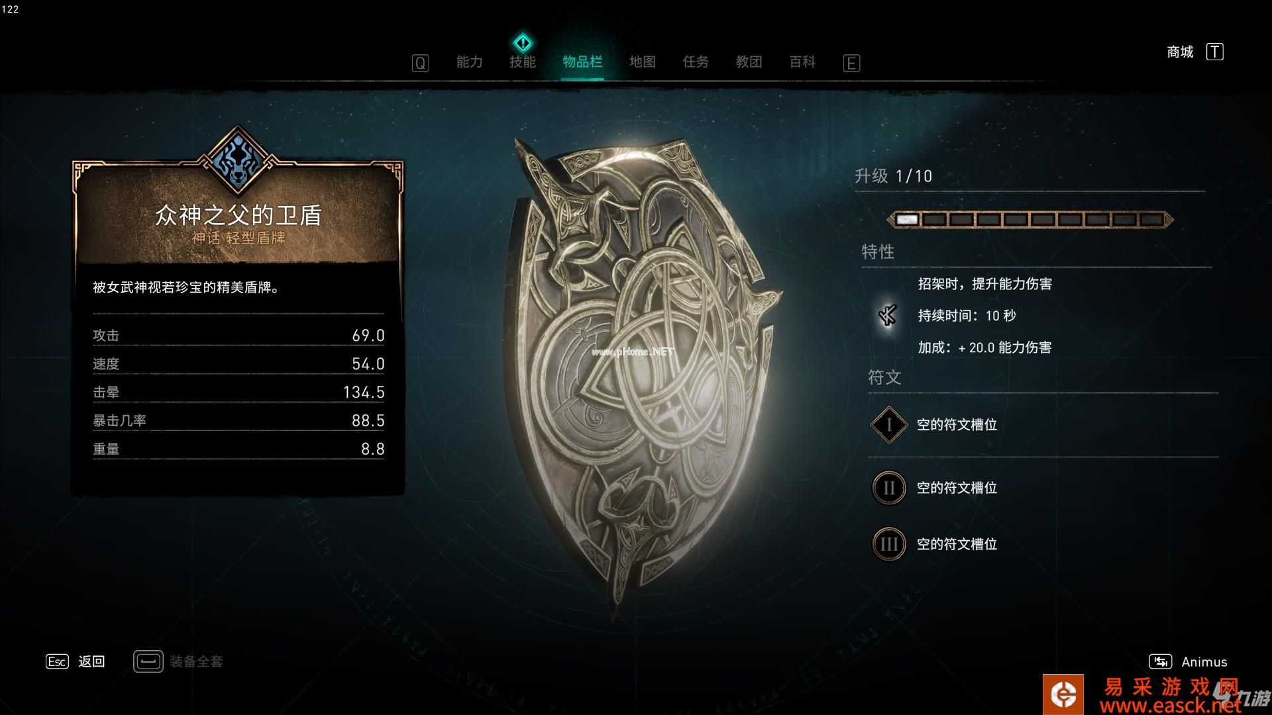This screenshot has width=1272, height=715.
Task: Click the rune slot III round icon
Action: (888, 544)
